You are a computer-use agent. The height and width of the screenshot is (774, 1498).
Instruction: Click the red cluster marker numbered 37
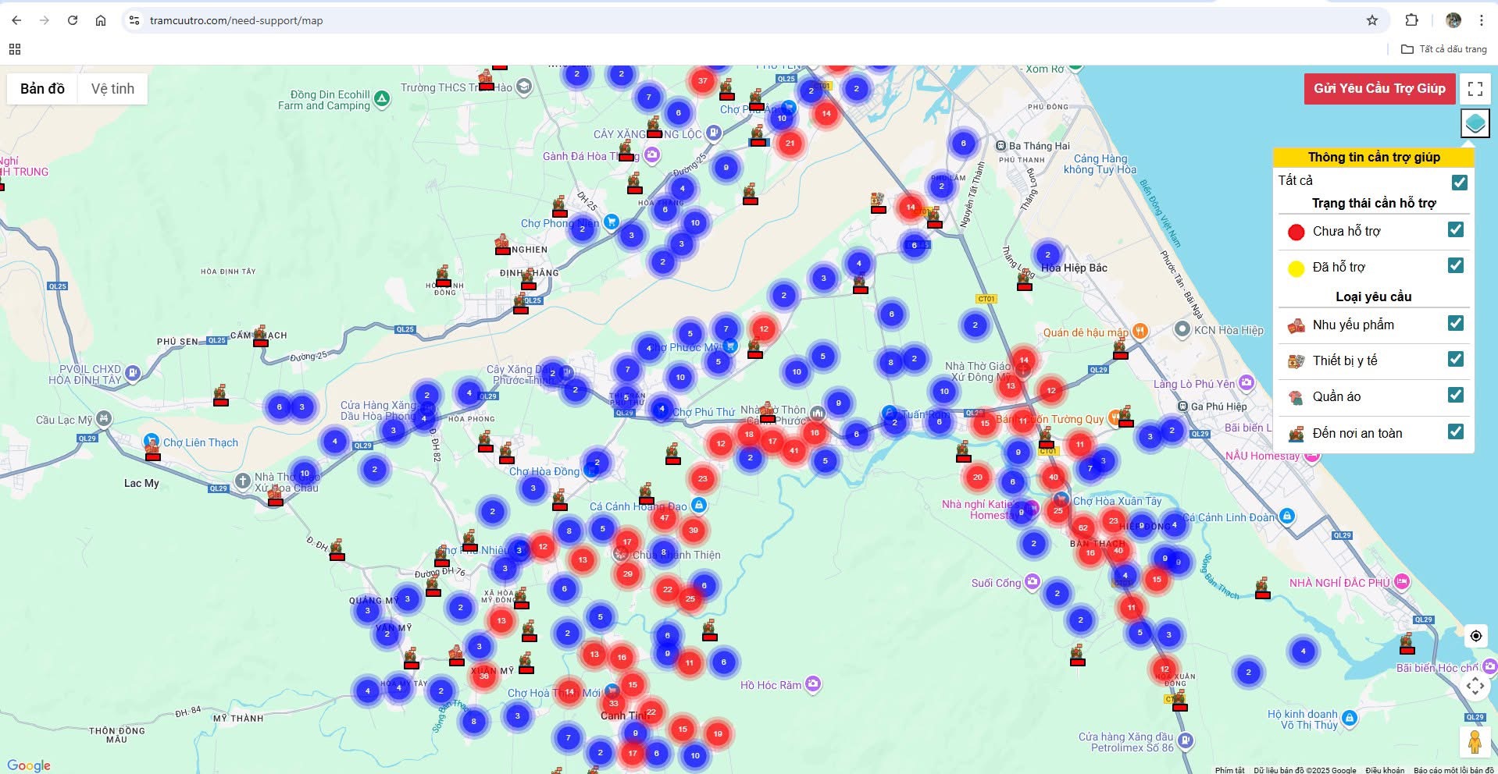(x=702, y=80)
